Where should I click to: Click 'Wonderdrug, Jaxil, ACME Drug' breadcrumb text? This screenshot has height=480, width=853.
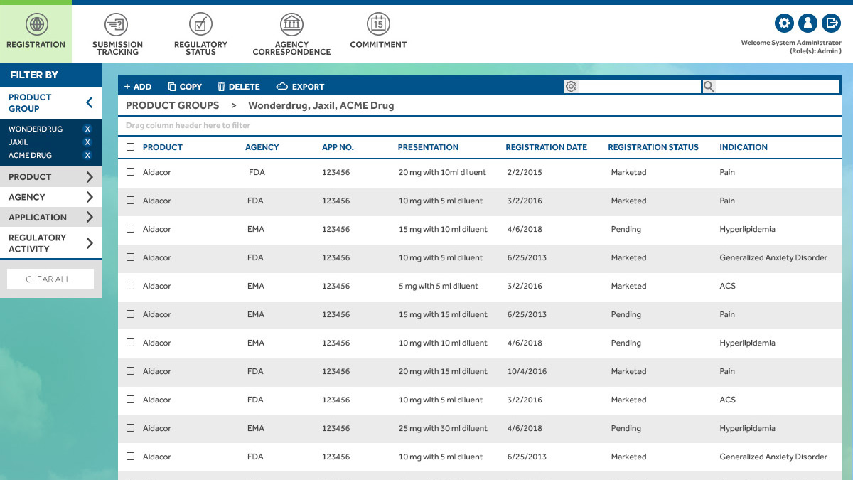(321, 105)
